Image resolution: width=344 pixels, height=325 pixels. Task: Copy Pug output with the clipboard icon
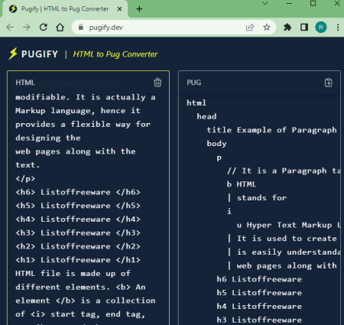point(329,83)
